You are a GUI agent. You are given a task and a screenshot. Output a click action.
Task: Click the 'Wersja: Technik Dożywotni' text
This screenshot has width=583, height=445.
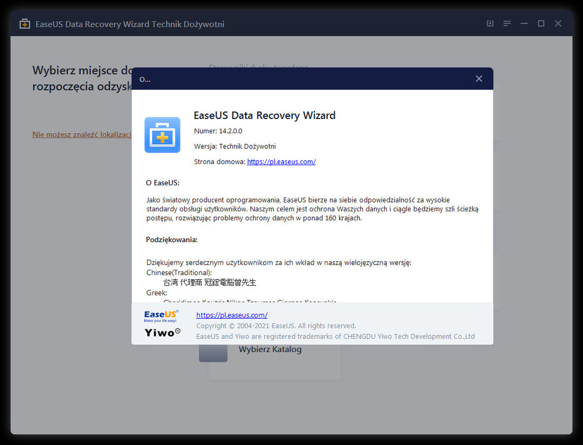pos(235,146)
